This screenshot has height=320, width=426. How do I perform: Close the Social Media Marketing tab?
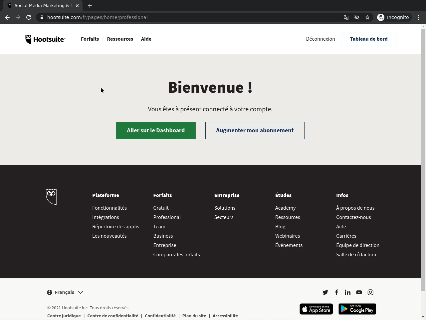(77, 6)
